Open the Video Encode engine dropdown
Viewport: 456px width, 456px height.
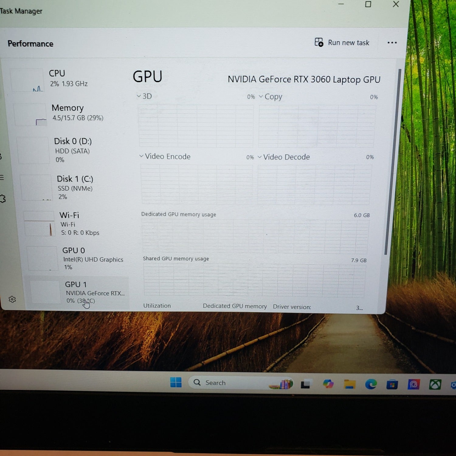tap(165, 156)
